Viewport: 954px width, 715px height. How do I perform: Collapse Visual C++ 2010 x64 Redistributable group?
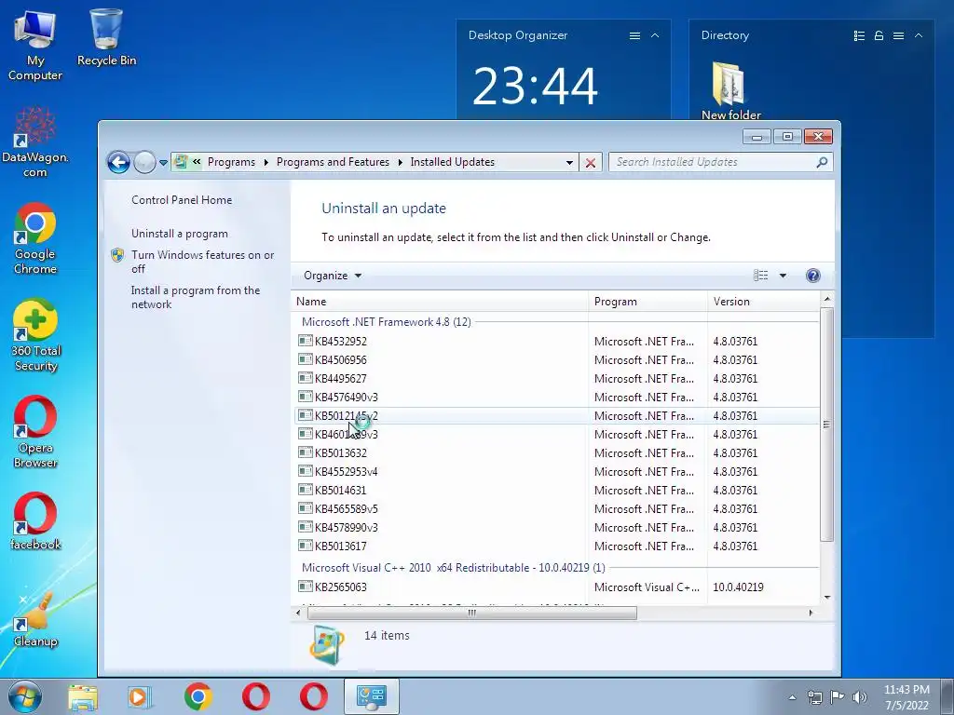454,567
